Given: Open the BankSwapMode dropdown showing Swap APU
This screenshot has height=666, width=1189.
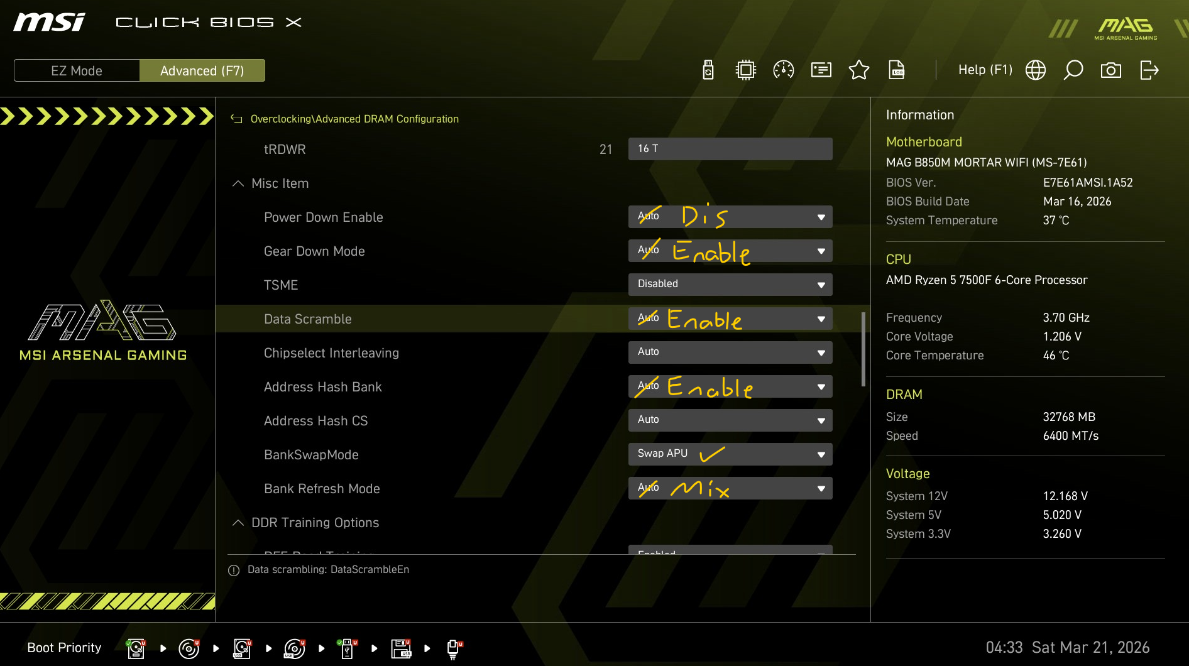Looking at the screenshot, I should [730, 454].
